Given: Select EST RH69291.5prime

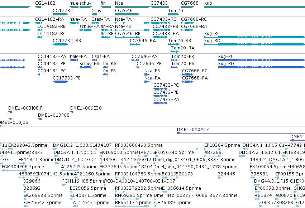Looking at the screenshot, I should pyautogui.click(x=133, y=195).
